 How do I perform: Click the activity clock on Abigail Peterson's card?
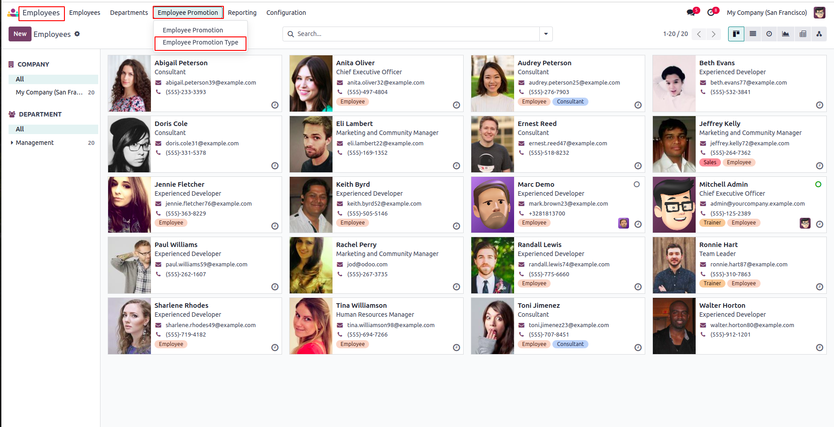275,105
